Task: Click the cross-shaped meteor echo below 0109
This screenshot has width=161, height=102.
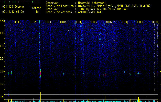Action: pos(138,73)
